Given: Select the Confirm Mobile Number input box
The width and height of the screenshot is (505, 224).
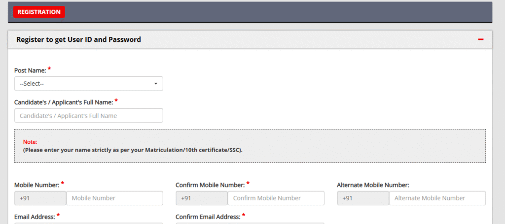Looking at the screenshot, I should click(x=276, y=198).
